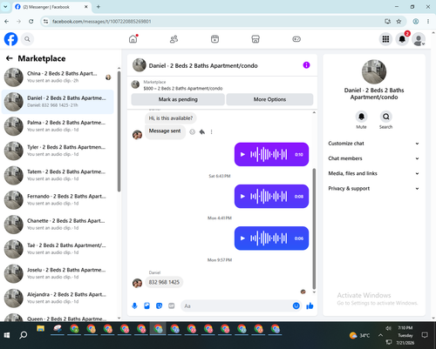Screen dimensions: 436x349
Task: Open the Fernando conversation
Action: click(x=58, y=200)
